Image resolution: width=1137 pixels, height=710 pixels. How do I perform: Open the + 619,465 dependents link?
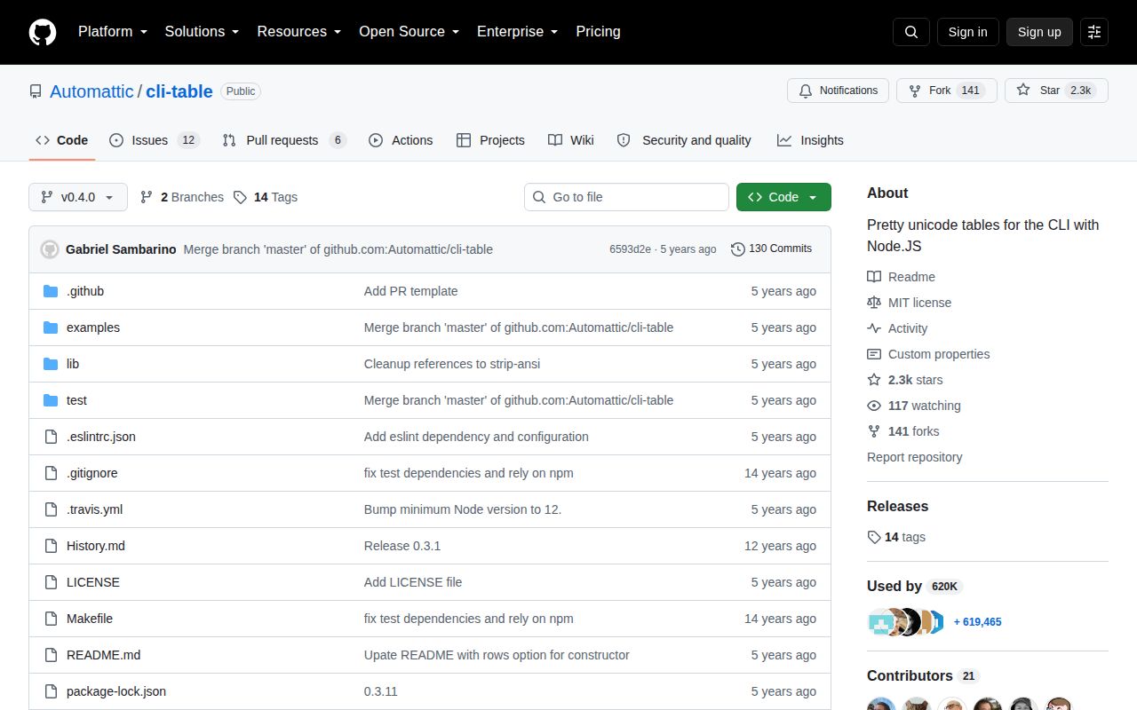[x=977, y=622]
